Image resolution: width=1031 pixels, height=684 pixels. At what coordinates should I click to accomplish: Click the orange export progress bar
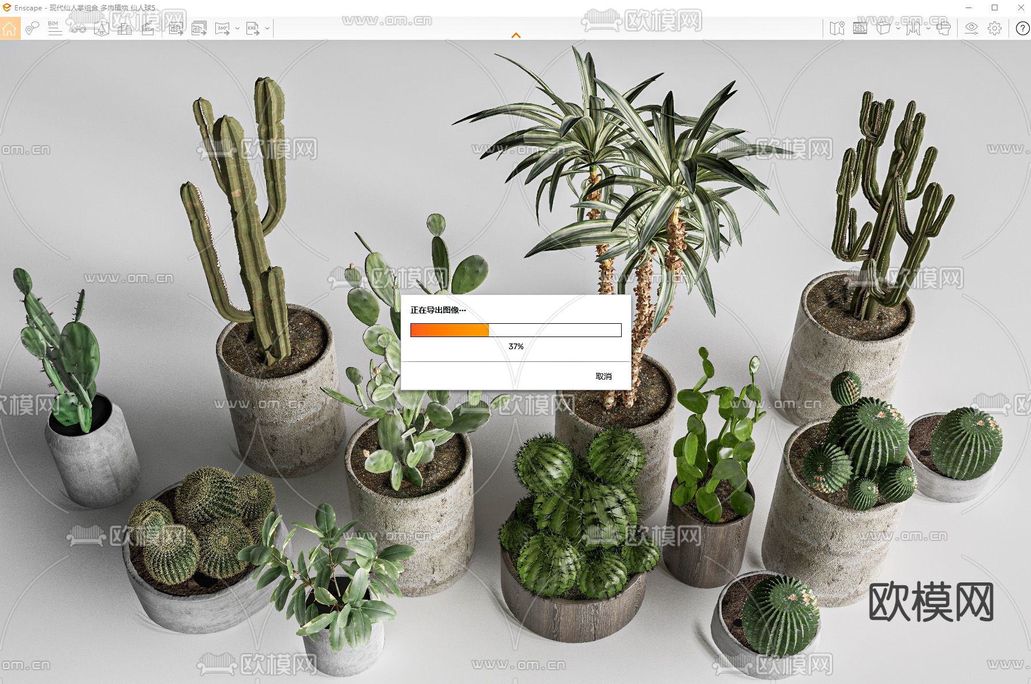pos(516,330)
